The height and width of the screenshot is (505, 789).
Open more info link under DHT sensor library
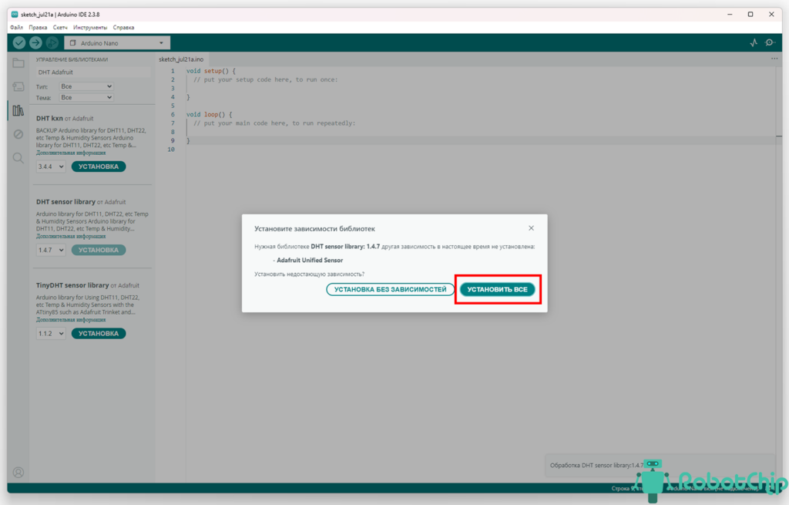point(71,236)
